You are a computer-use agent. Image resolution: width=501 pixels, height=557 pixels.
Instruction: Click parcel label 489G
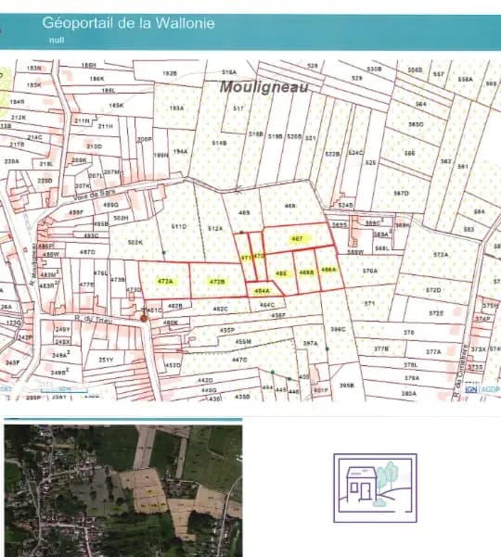coord(110,205)
